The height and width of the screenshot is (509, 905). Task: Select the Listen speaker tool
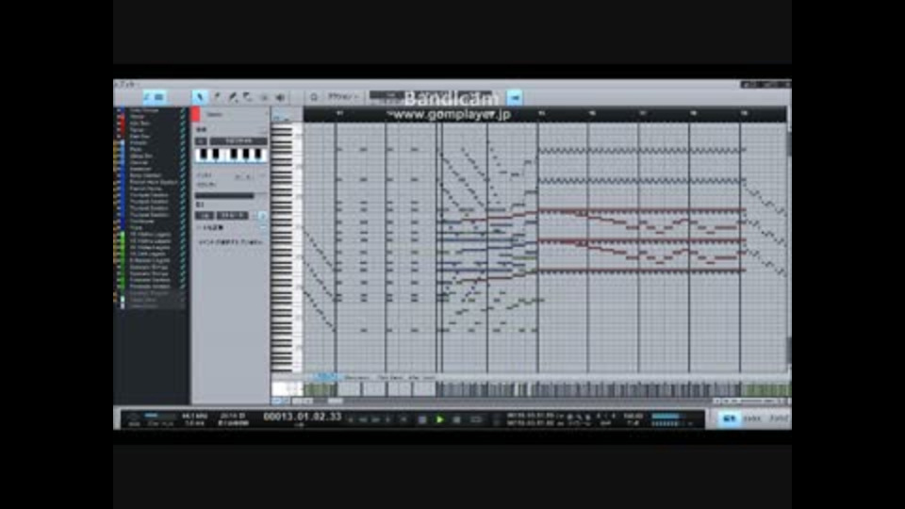[x=281, y=97]
